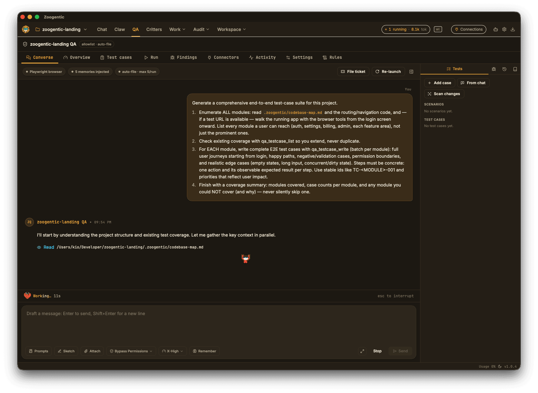Click the Zoogentic tiger logo
The height and width of the screenshot is (393, 538).
pos(26,29)
